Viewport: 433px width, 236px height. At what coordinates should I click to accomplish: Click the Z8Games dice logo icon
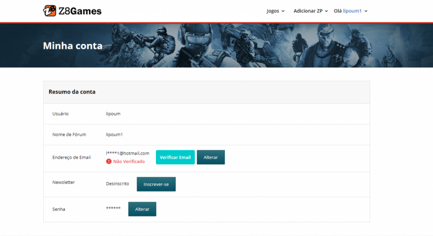[x=50, y=11]
